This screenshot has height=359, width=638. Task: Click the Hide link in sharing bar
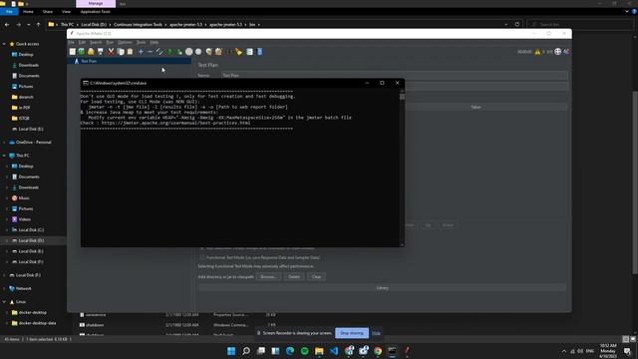pyautogui.click(x=376, y=333)
